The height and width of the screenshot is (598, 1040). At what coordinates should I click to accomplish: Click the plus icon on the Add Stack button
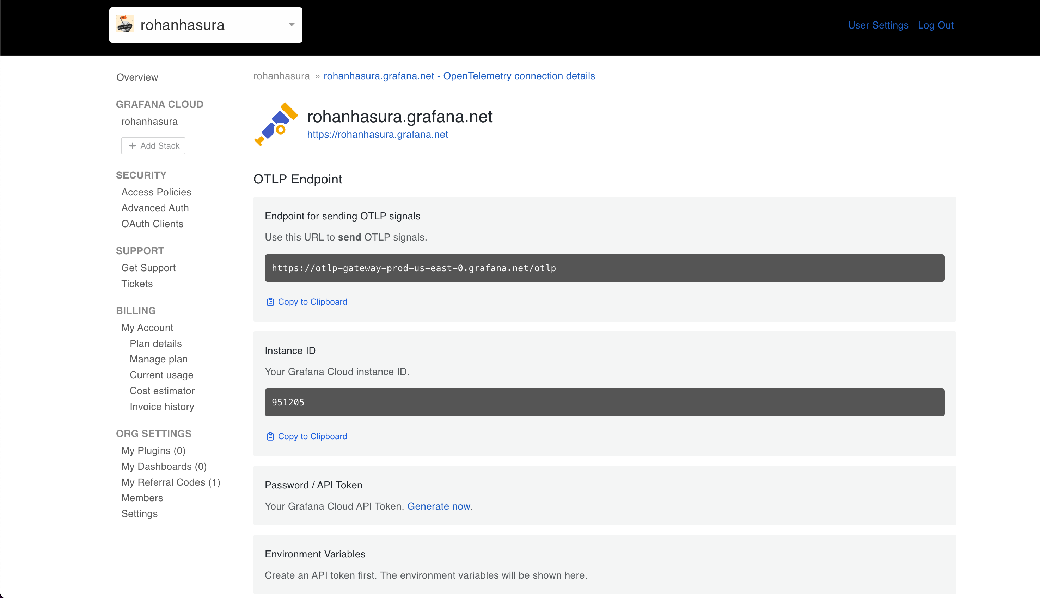(132, 146)
